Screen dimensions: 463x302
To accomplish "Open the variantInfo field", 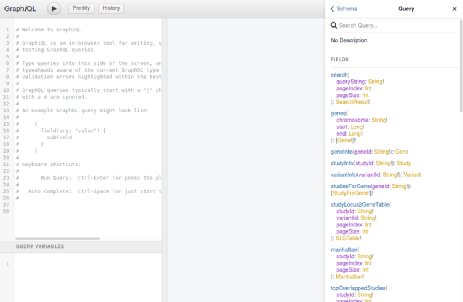I will [x=344, y=175].
